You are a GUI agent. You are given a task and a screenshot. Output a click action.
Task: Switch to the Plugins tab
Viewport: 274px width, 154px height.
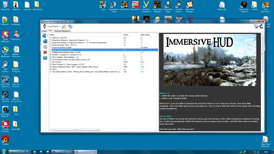coord(45,31)
